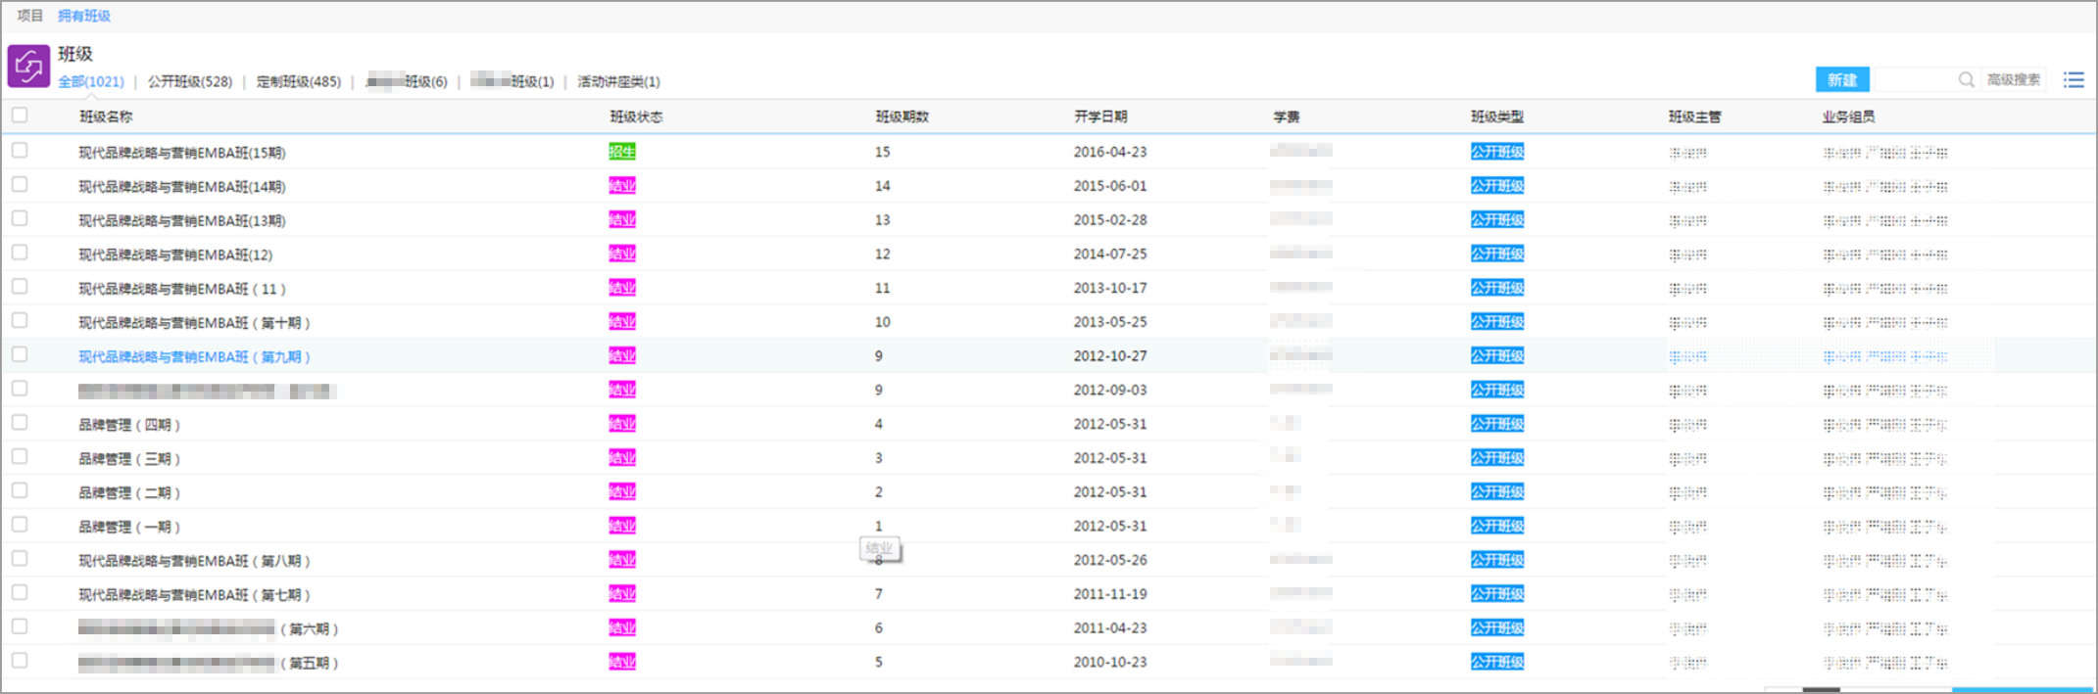Open the 班级(6) filter tab

pyautogui.click(x=407, y=81)
